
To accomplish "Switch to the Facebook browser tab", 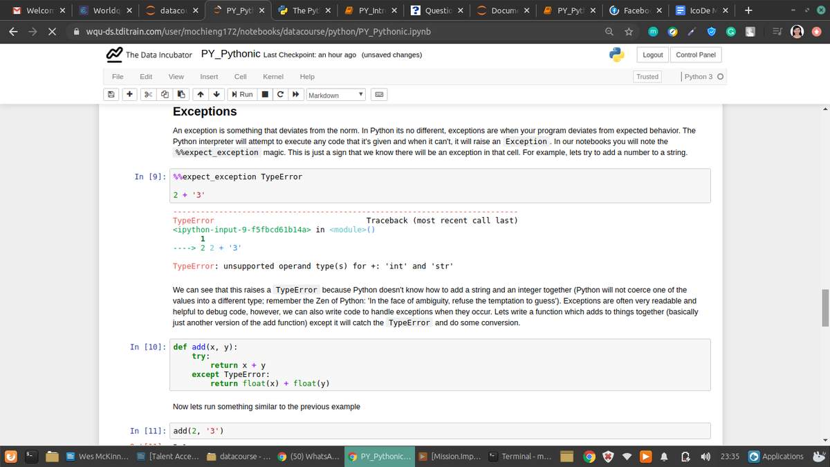I will point(636,10).
